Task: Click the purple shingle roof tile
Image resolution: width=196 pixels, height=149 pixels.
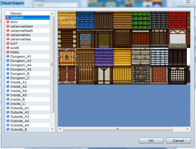Action: (x=104, y=57)
